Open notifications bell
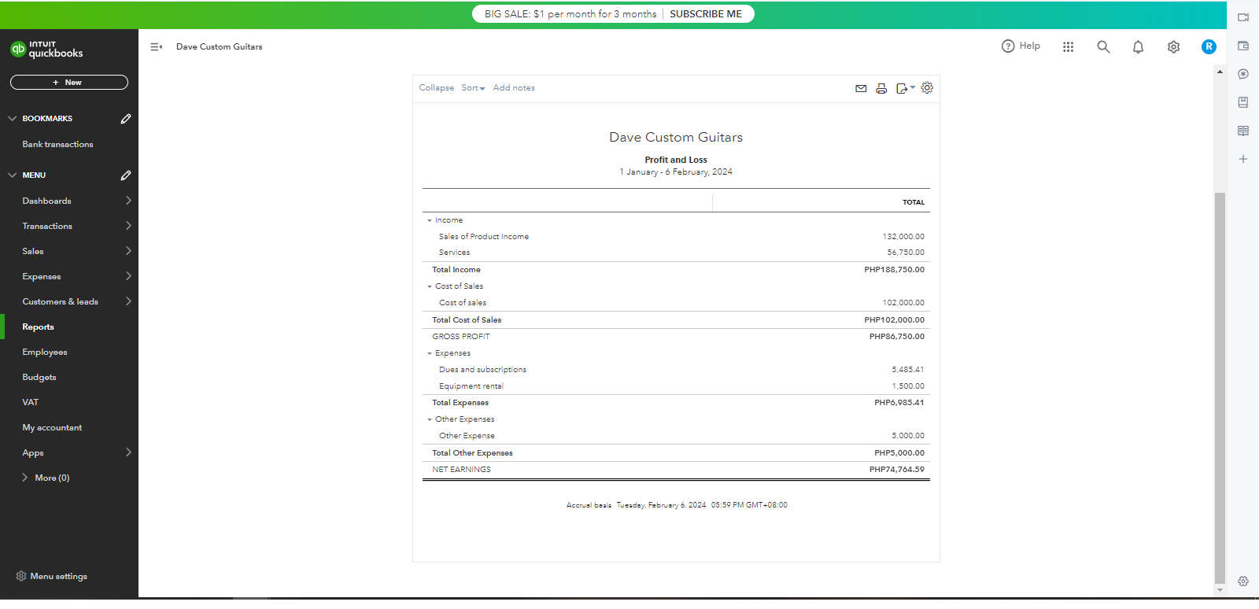Image resolution: width=1259 pixels, height=609 pixels. (x=1138, y=47)
